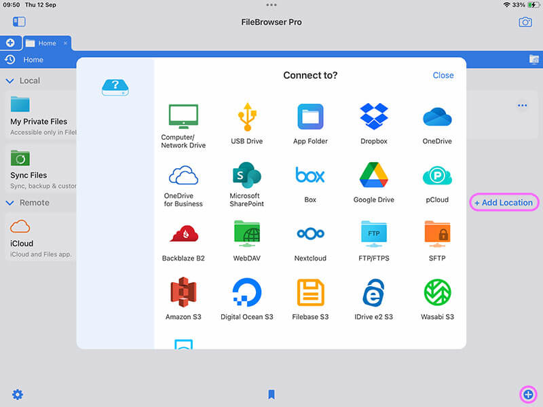Toggle the sidebar panel icon
The image size is (543, 407).
coord(19,22)
